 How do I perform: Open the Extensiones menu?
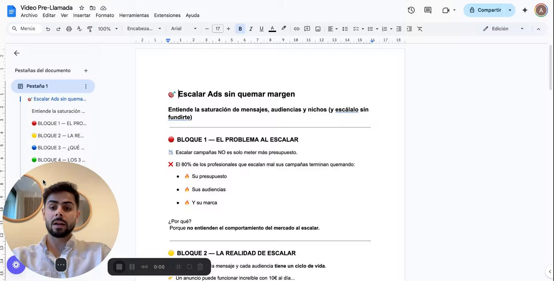[x=167, y=15]
